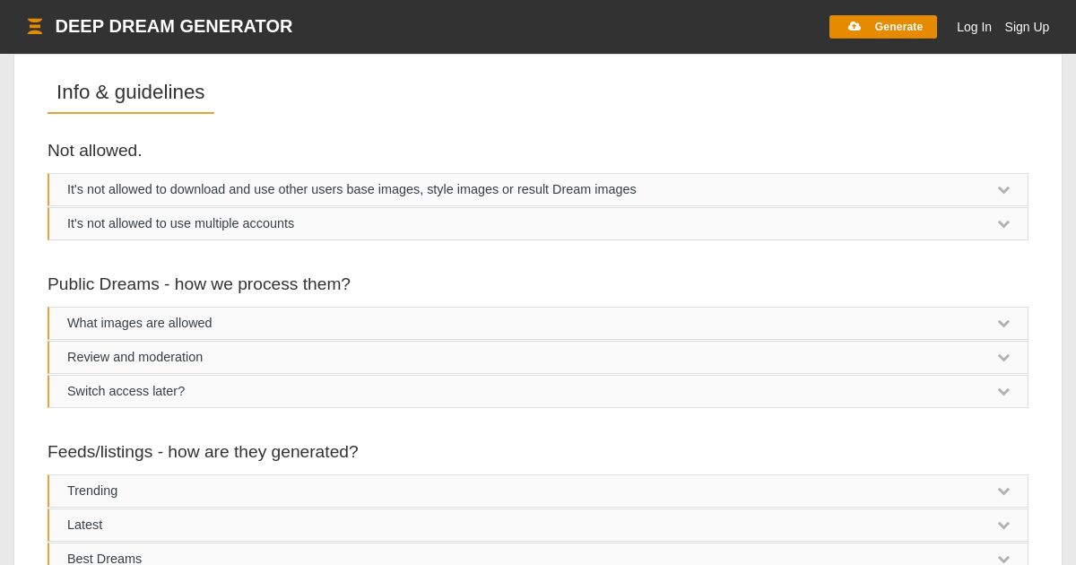Click the Generate button label

point(898,27)
